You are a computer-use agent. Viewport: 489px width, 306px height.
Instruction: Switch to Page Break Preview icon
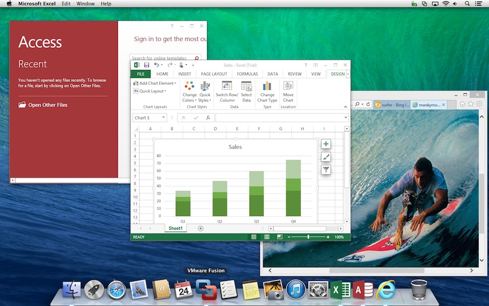click(280, 237)
